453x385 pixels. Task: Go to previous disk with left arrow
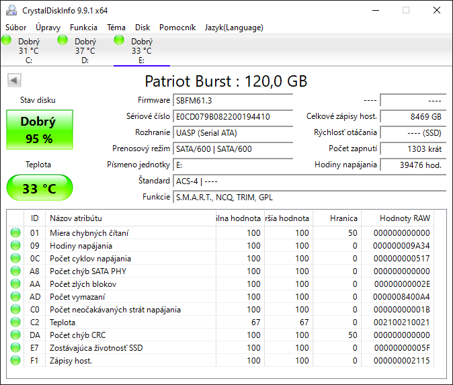(x=14, y=80)
